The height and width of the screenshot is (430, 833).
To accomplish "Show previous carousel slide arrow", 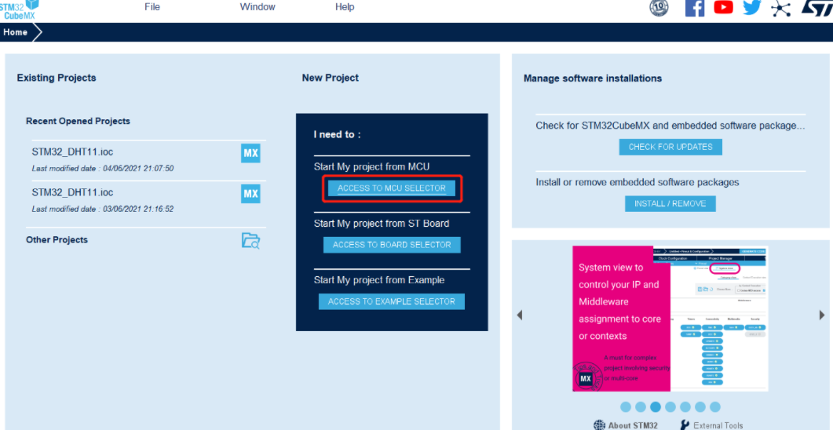I will pos(520,315).
